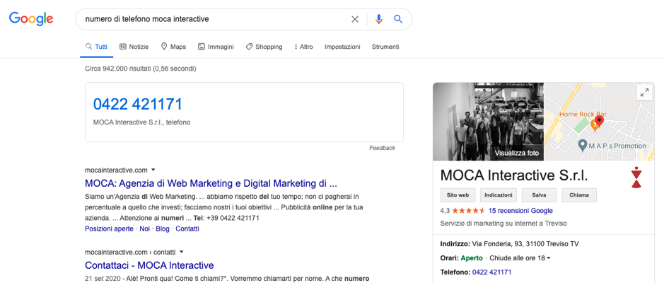This screenshot has height=283, width=664.
Task: Click the Feedback link
Action: click(382, 148)
